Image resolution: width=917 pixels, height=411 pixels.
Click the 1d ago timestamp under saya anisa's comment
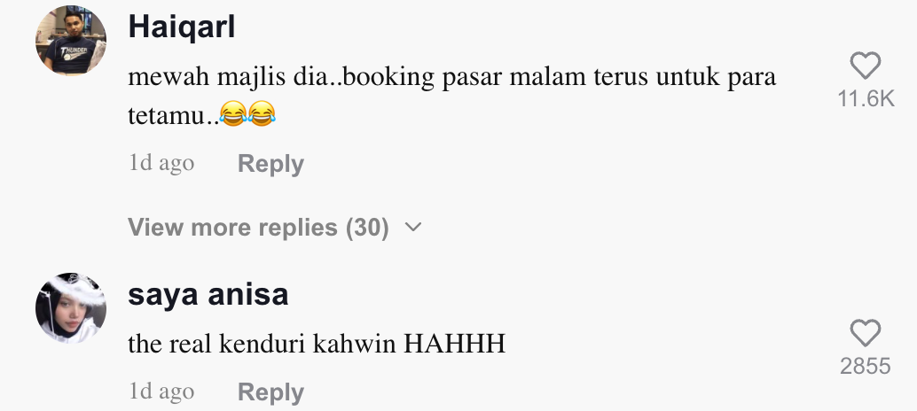coord(161,391)
